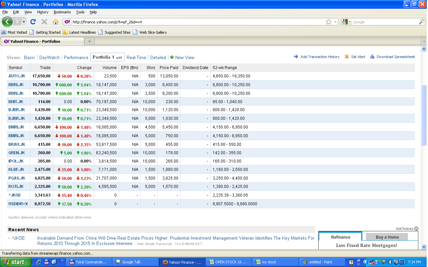Reload the current page

33,22
